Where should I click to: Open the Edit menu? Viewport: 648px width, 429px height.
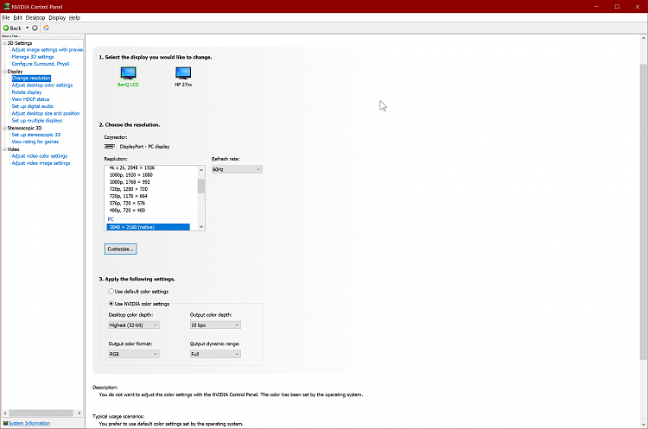point(18,18)
